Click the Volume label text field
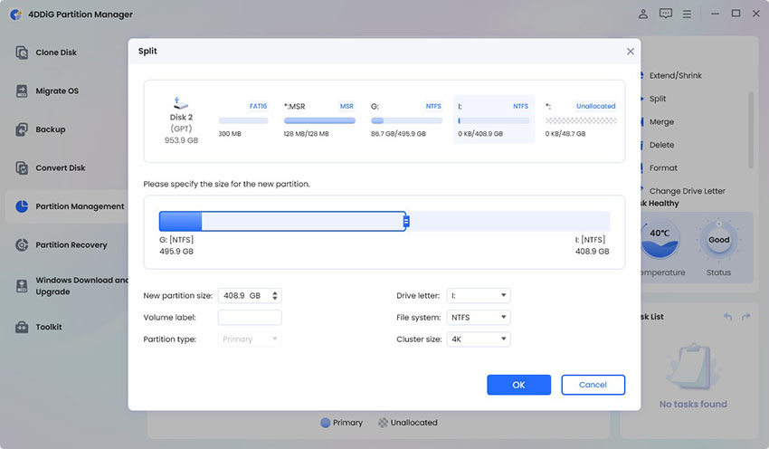 250,318
